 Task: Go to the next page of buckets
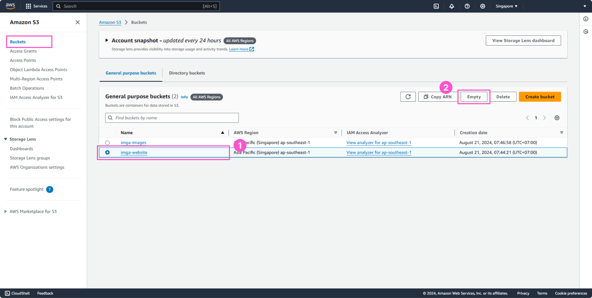click(x=545, y=118)
